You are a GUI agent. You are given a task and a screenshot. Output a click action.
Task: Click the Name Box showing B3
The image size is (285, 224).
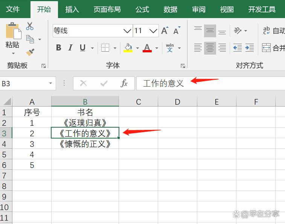(x=28, y=84)
